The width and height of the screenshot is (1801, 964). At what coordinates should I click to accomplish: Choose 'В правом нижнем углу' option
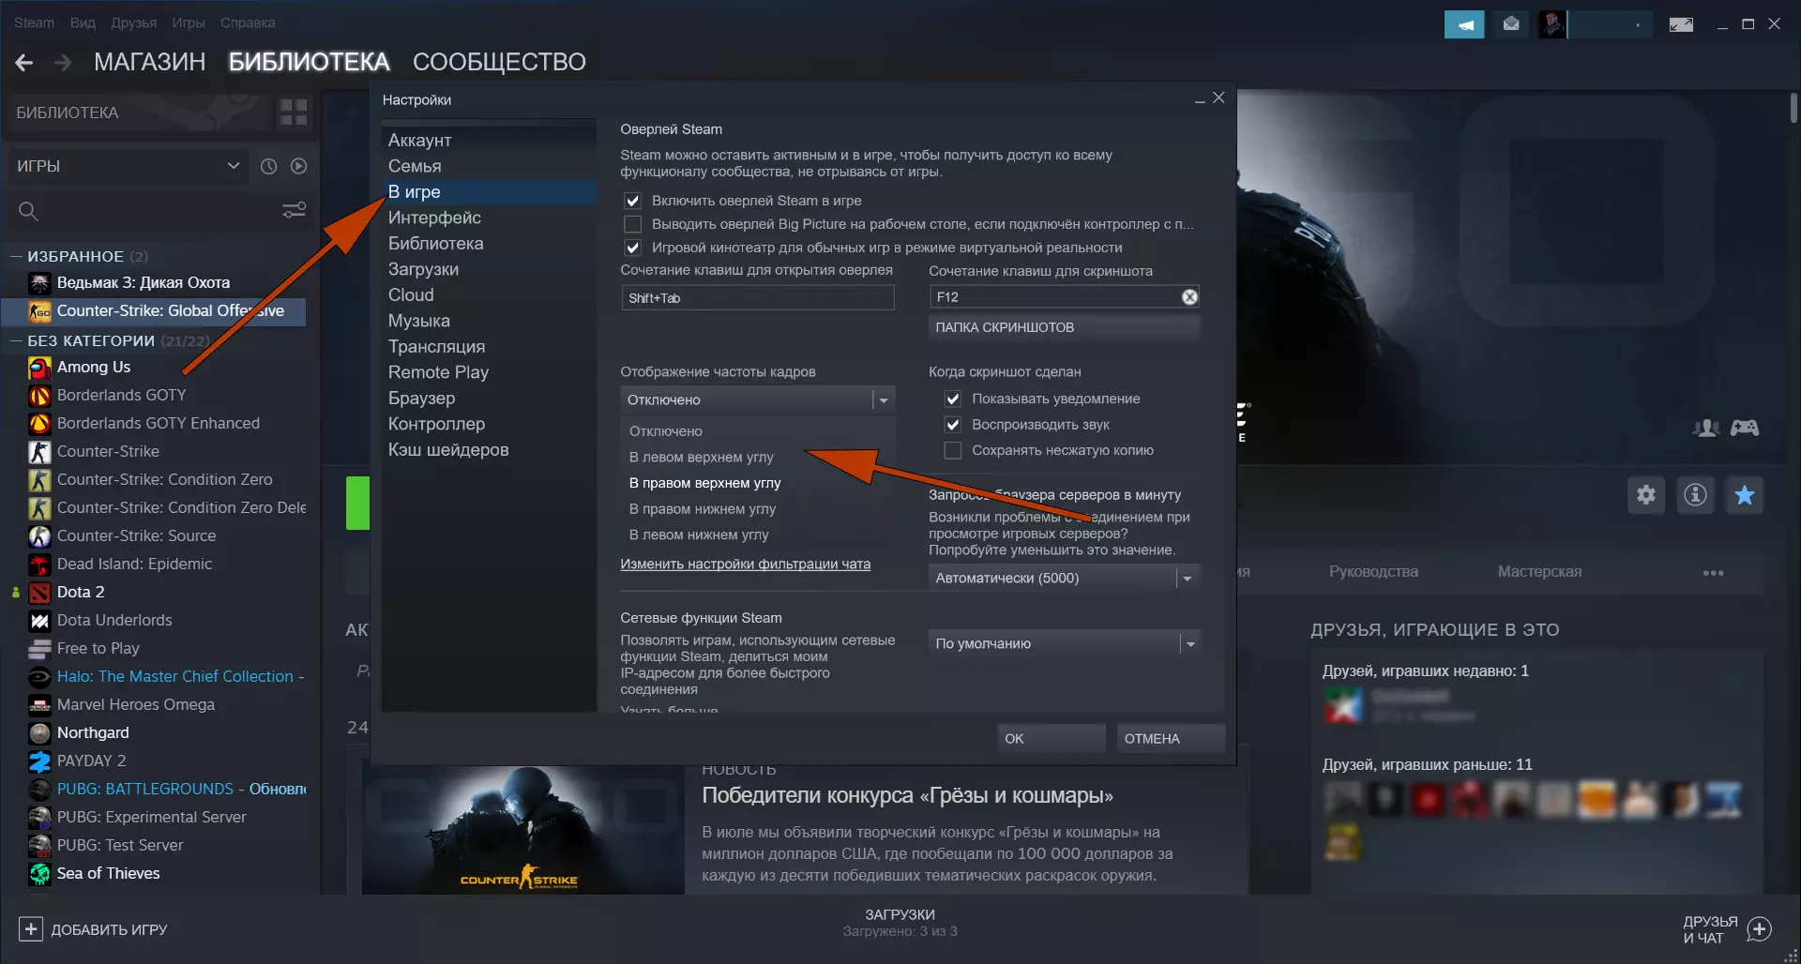pos(757,509)
